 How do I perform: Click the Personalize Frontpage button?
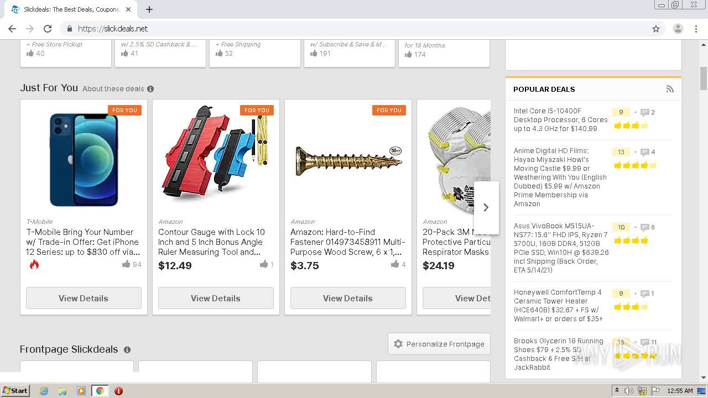[x=439, y=344]
